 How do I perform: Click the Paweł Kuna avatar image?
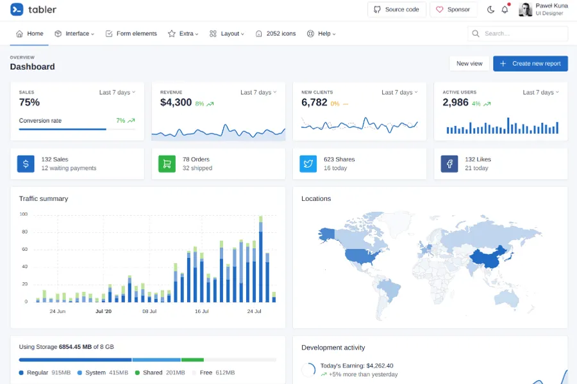[525, 10]
